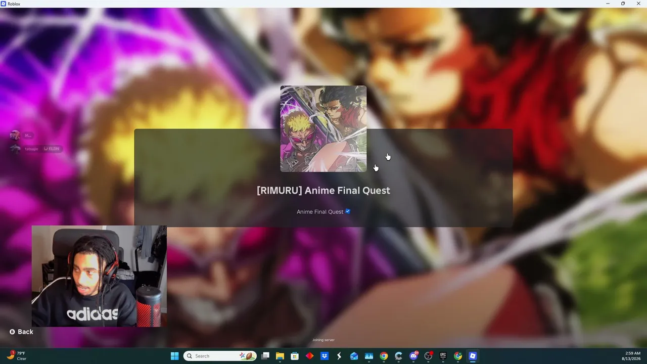Click the white lightning-bolt app icon on the taskbar
The image size is (647, 364).
click(339, 356)
